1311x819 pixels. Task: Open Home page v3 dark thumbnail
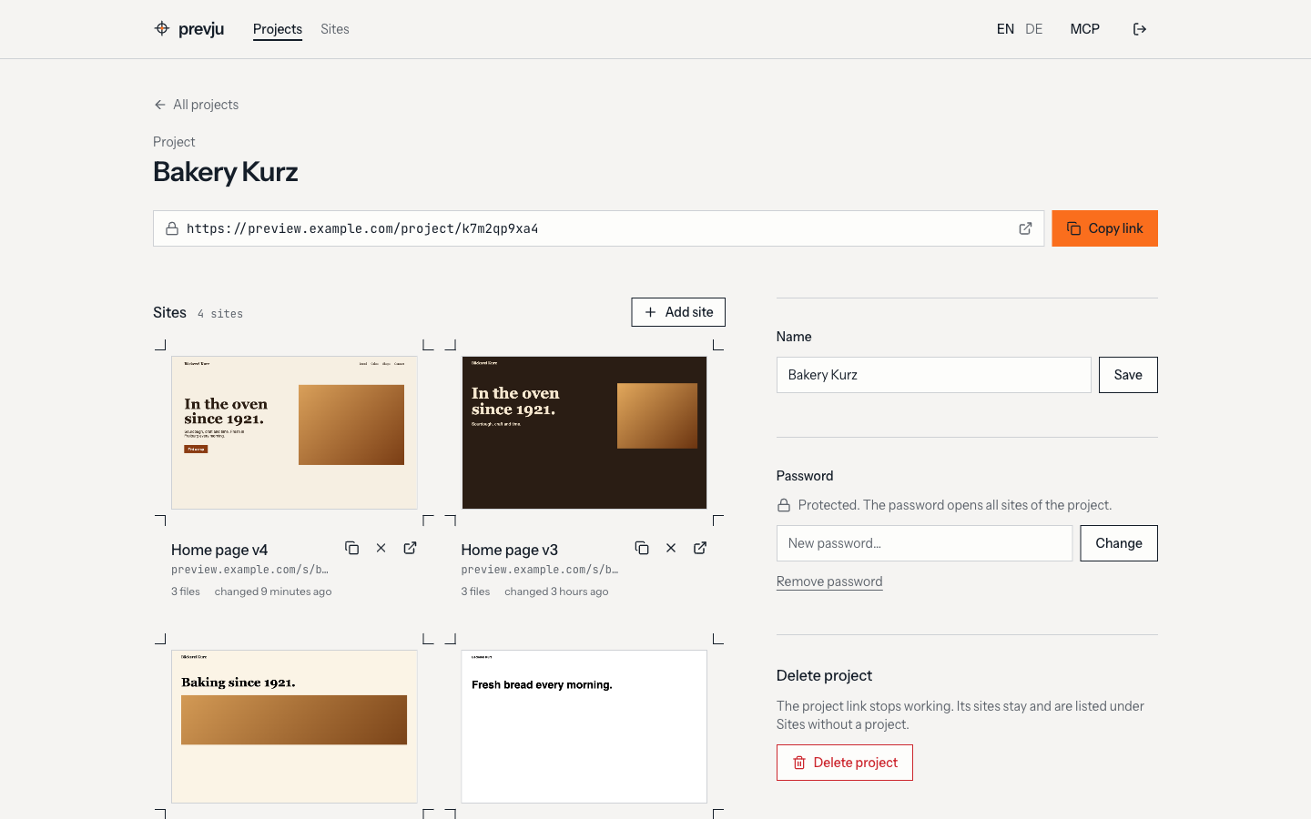(584, 432)
